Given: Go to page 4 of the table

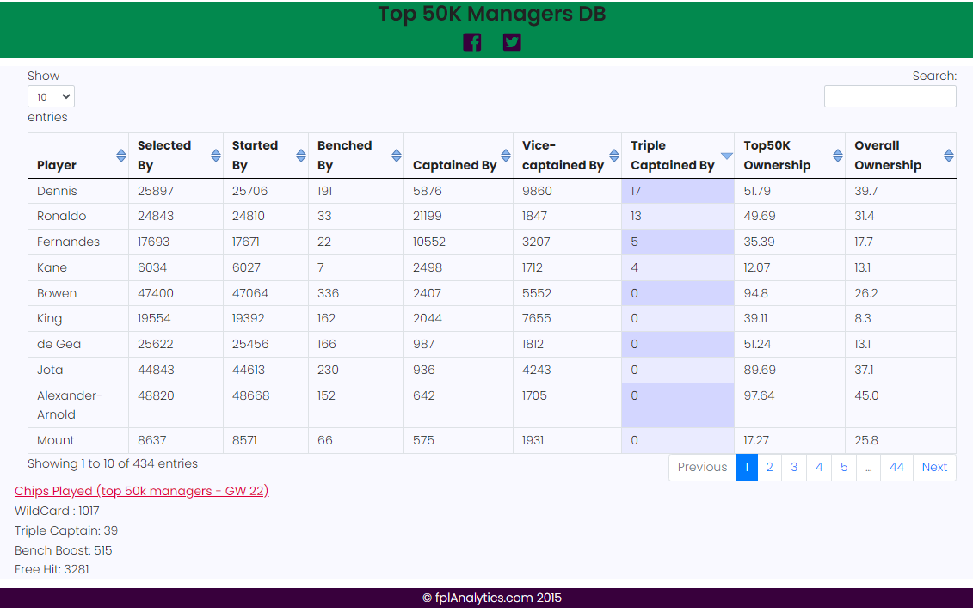Looking at the screenshot, I should 819,467.
